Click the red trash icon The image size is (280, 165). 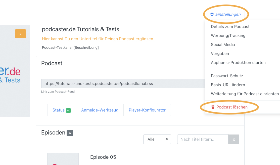(x=213, y=107)
